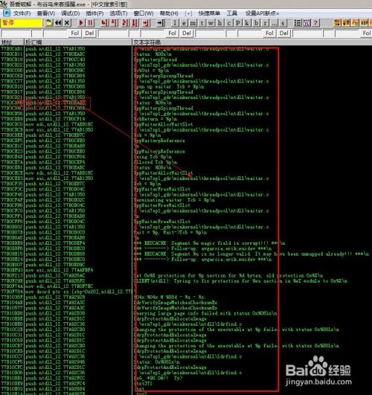Click the 文本字符串 column header
This screenshot has height=395, width=372.
click(252, 42)
